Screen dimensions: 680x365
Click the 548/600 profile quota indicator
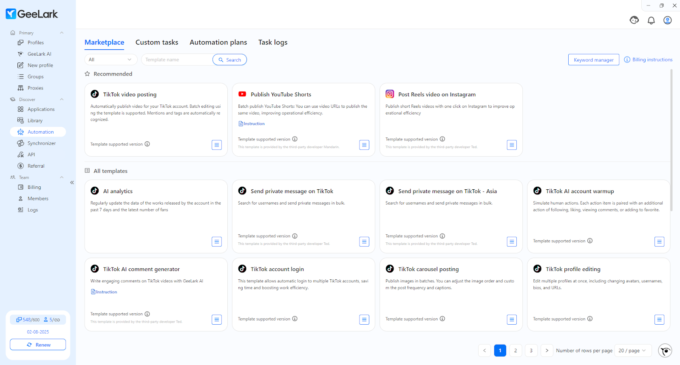[x=28, y=320]
